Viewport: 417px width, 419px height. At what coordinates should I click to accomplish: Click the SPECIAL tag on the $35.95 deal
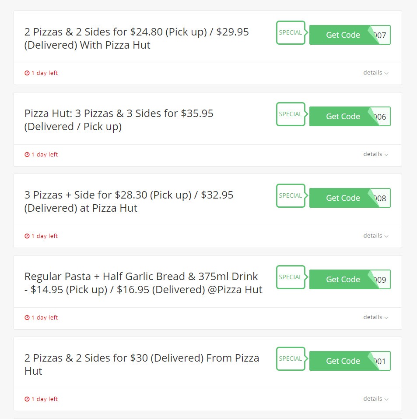(x=291, y=114)
